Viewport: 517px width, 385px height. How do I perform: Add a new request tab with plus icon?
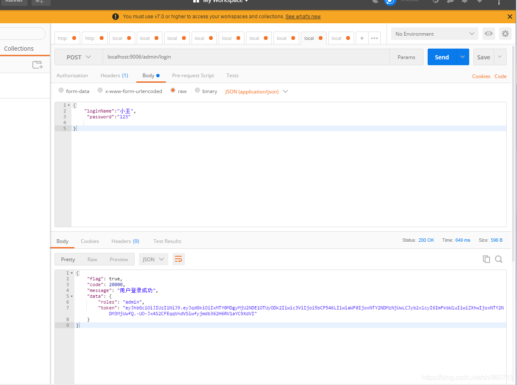[x=362, y=38]
